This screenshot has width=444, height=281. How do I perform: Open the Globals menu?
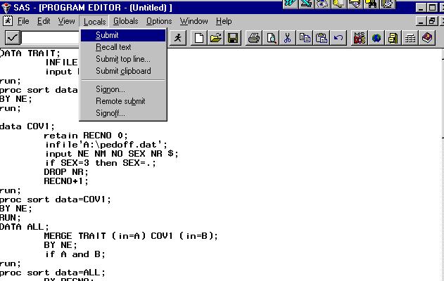(125, 21)
